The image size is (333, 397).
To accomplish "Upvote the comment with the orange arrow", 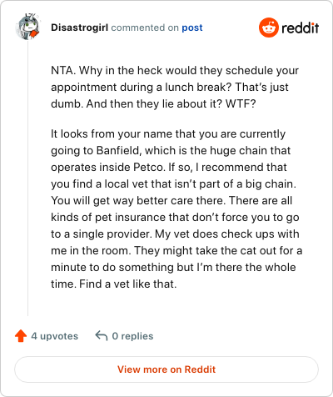I will [21, 336].
